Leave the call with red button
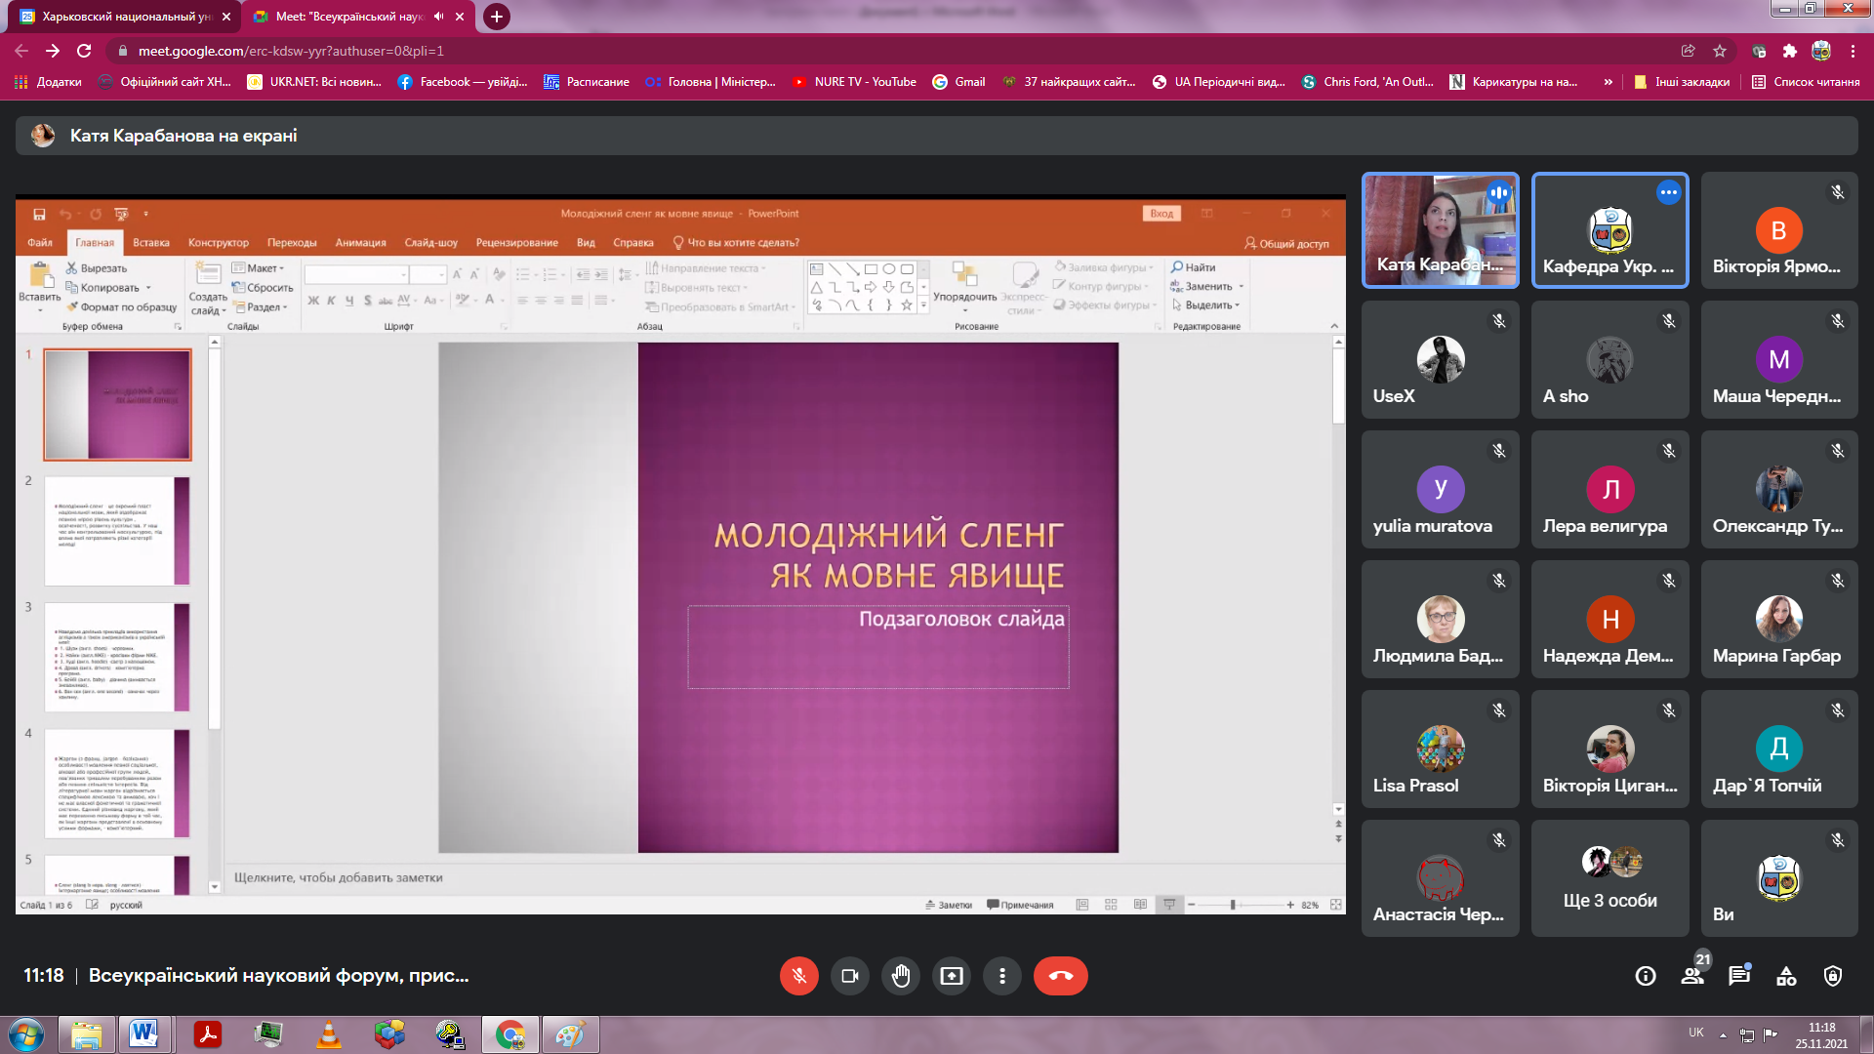Image resolution: width=1874 pixels, height=1054 pixels. pyautogui.click(x=1060, y=976)
